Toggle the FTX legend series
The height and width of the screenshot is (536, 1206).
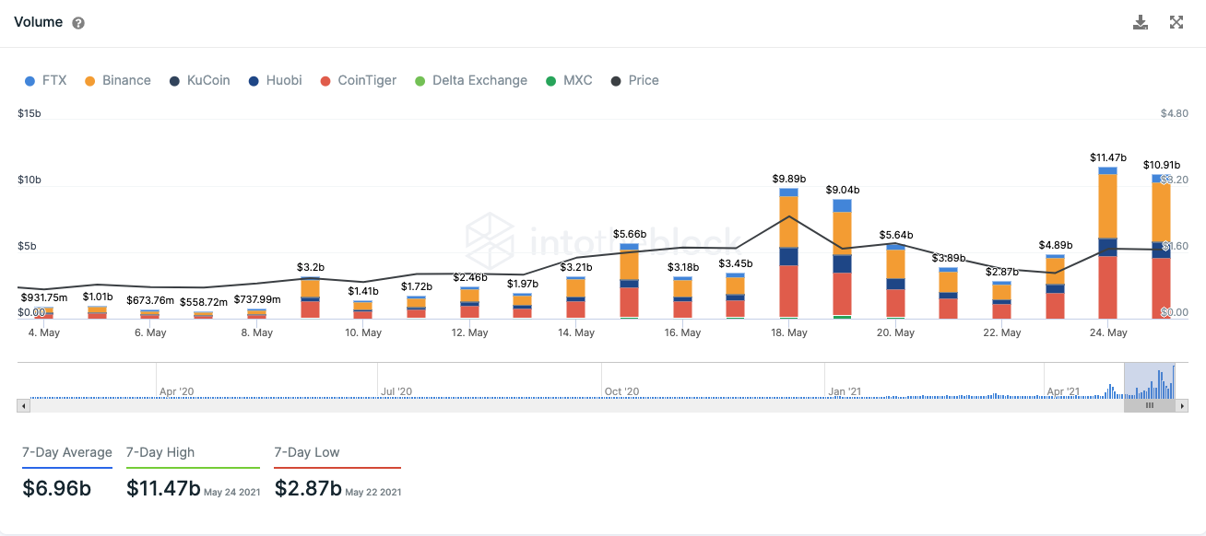(x=46, y=80)
